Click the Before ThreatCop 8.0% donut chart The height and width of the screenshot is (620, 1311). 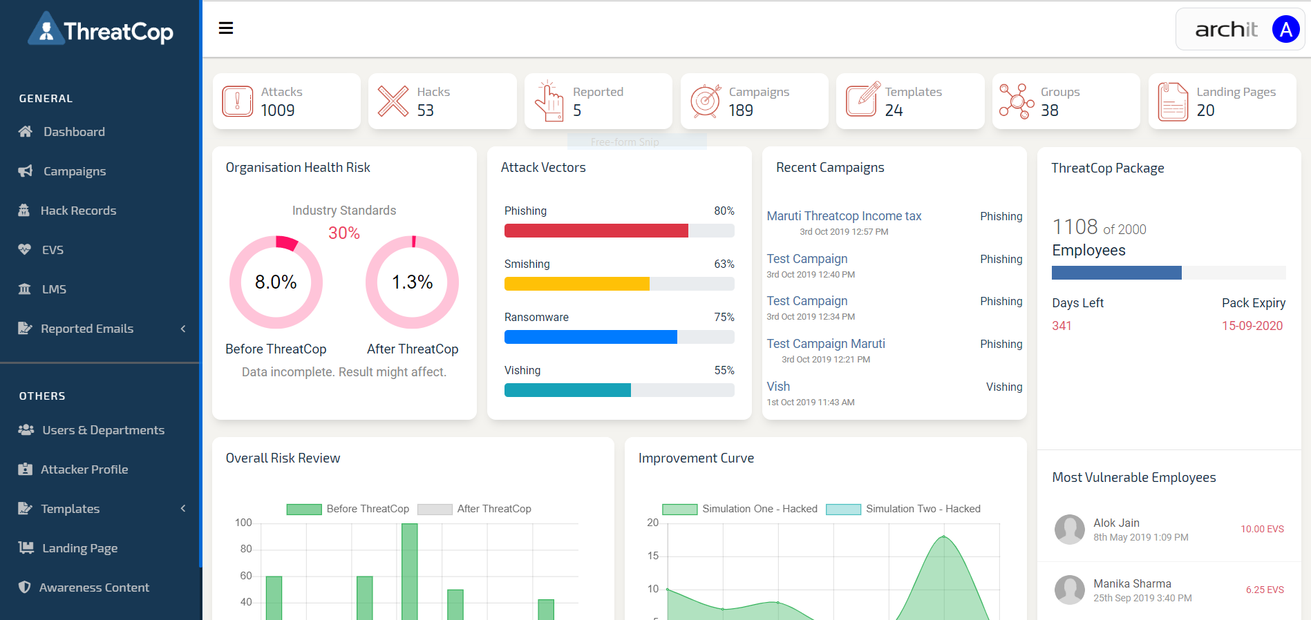tap(276, 282)
